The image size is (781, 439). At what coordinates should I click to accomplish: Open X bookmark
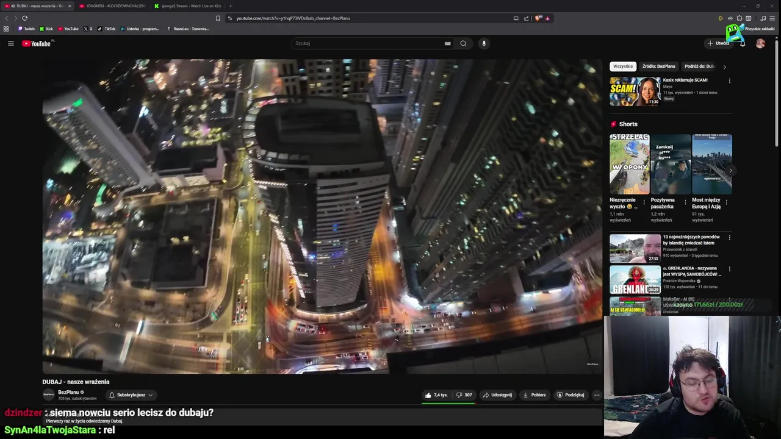pyautogui.click(x=88, y=29)
